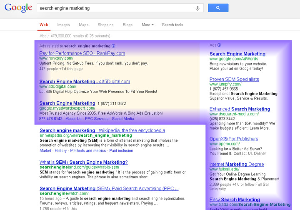
Task: Open Pay-for-Performance SEO RankPay.com ad
Action: tap(82, 53)
